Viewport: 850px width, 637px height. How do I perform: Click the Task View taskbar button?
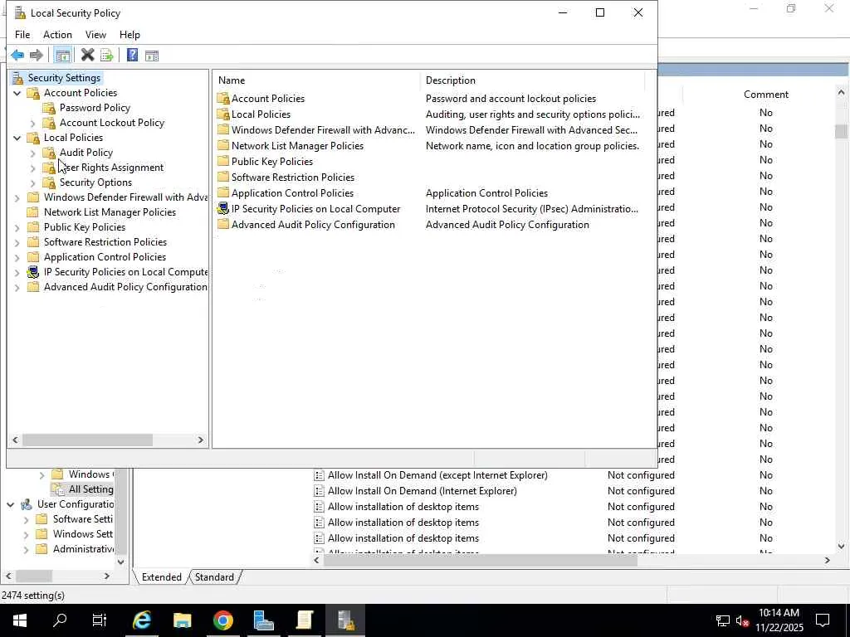coord(100,620)
